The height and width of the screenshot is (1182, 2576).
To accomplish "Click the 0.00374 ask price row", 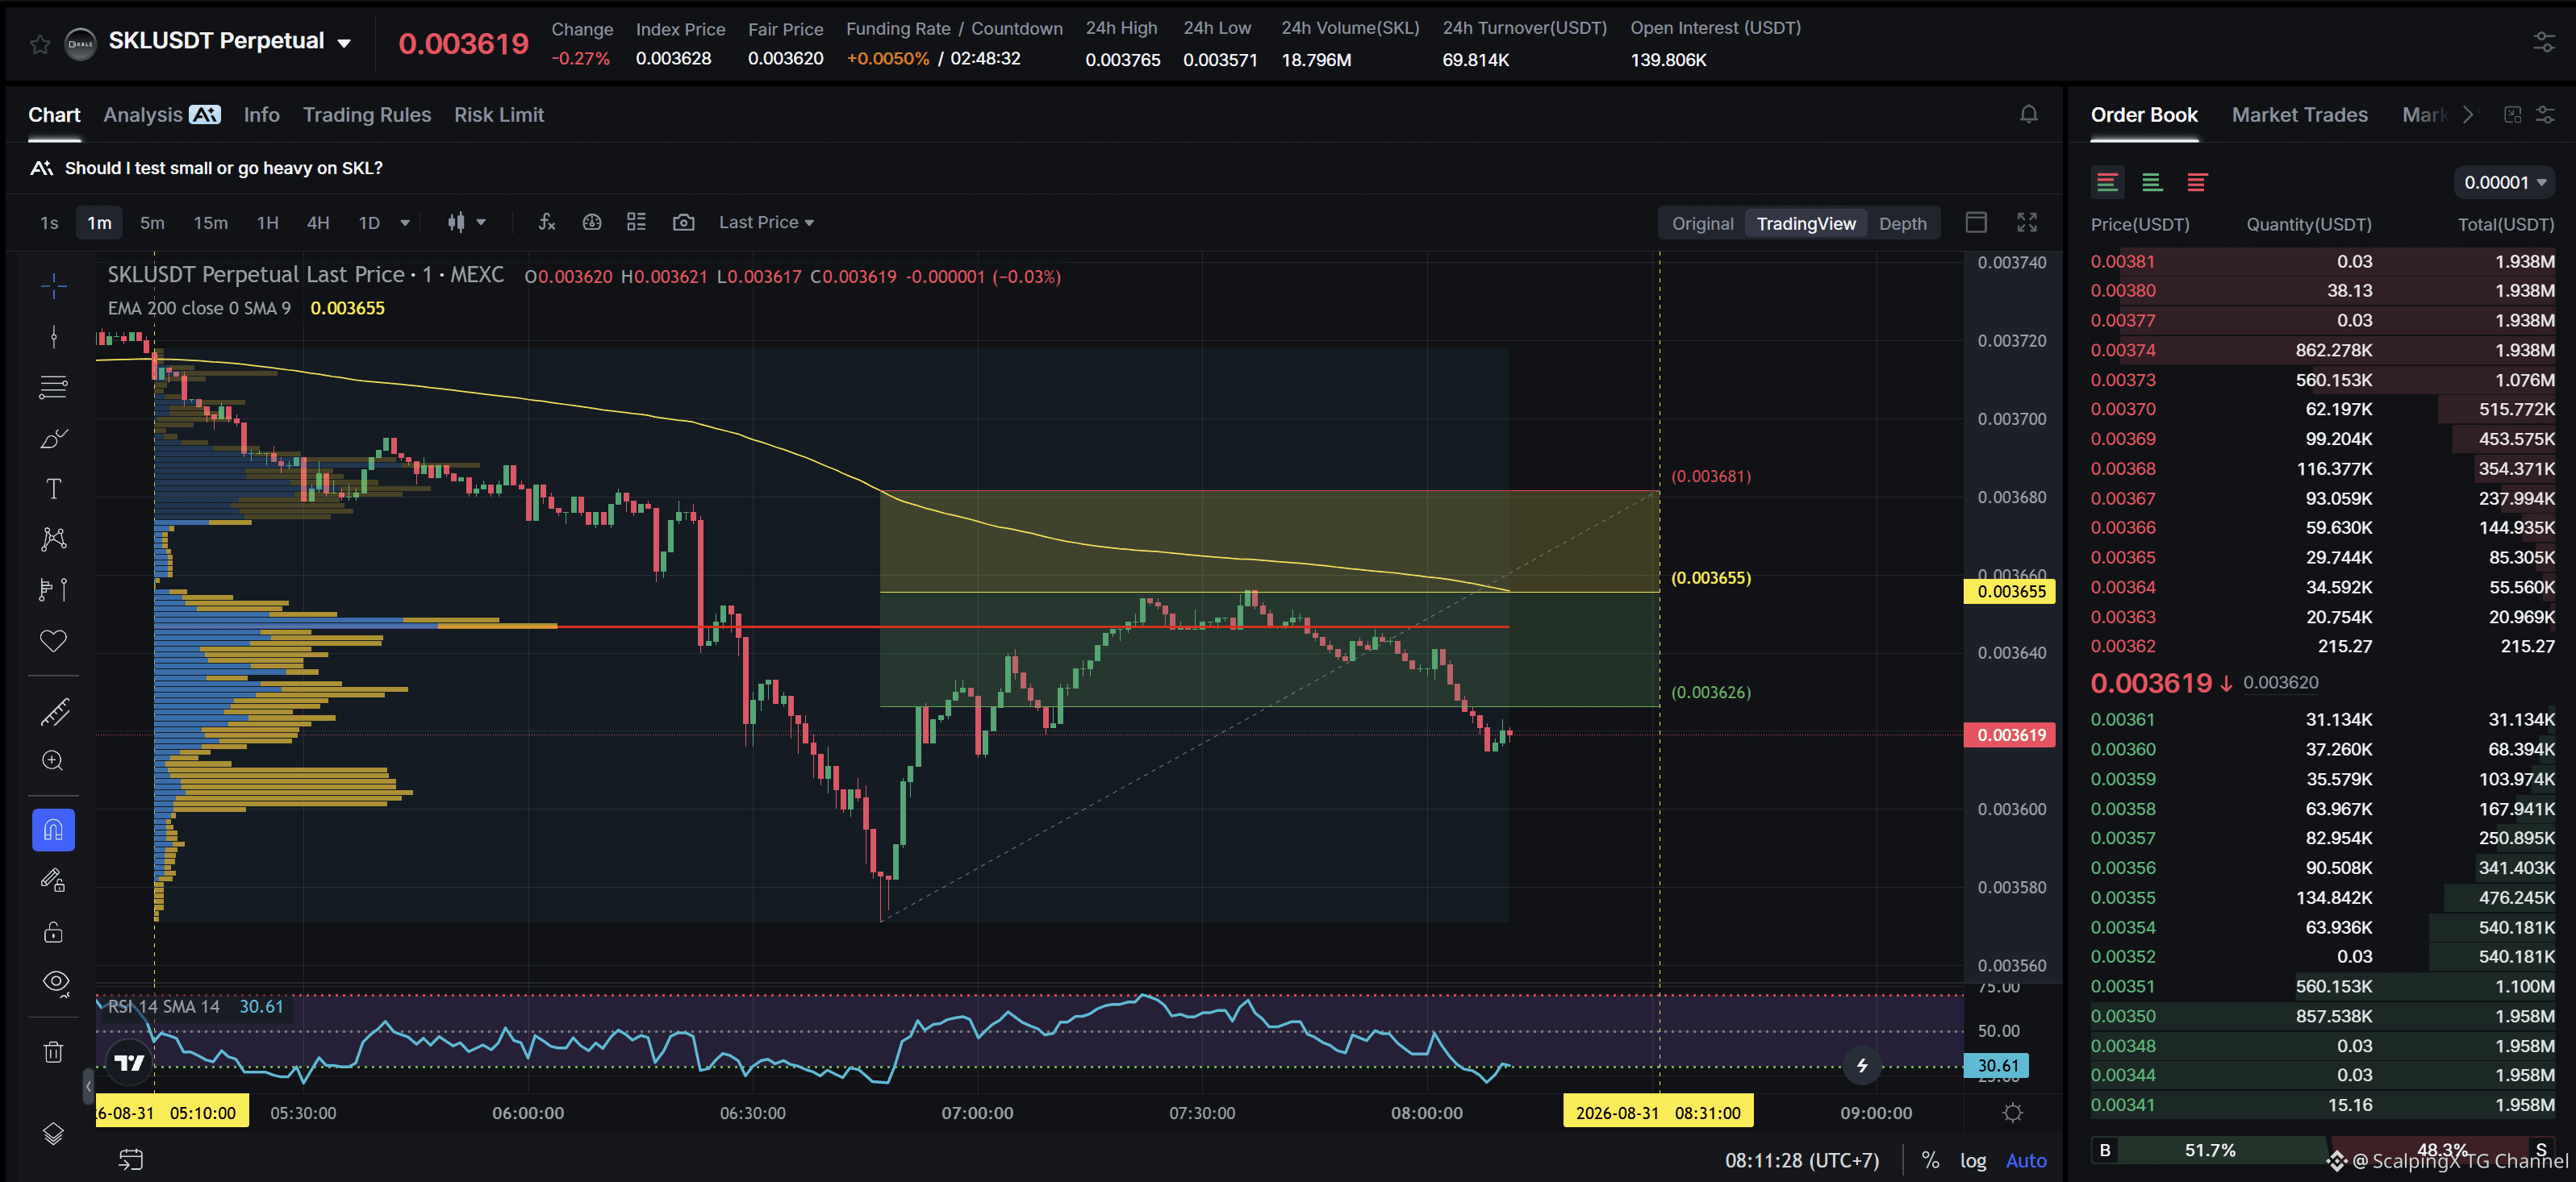I will 2322,350.
